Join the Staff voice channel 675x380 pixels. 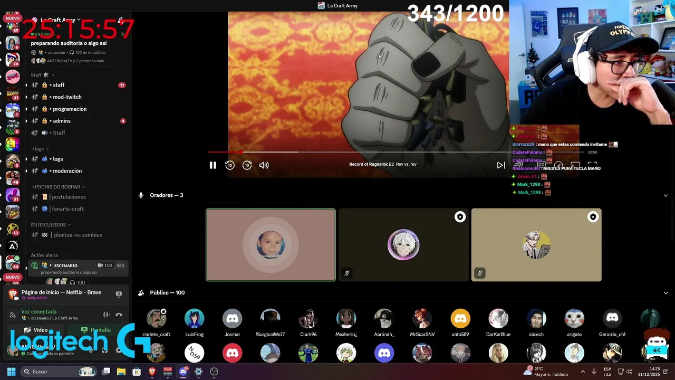77,132
